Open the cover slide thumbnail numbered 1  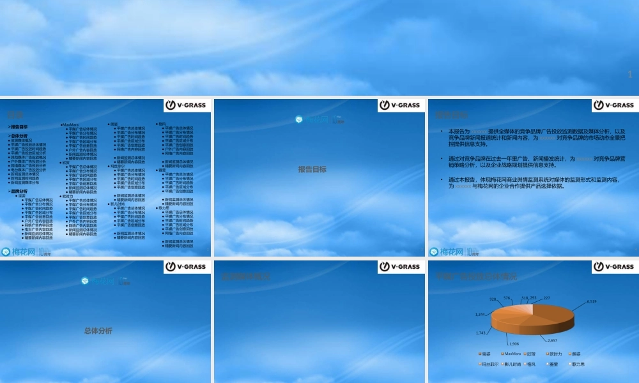pos(319,48)
